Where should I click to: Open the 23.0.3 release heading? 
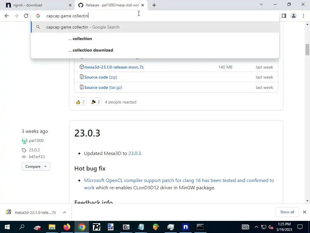click(x=87, y=133)
